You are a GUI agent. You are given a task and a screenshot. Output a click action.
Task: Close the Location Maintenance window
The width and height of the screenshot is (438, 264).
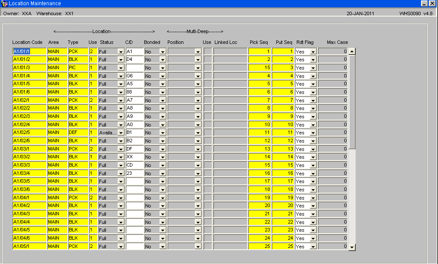coord(432,3)
